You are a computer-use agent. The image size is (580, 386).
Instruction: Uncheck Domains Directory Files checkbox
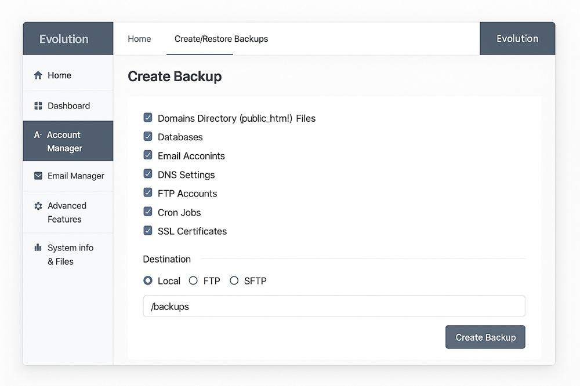point(148,118)
